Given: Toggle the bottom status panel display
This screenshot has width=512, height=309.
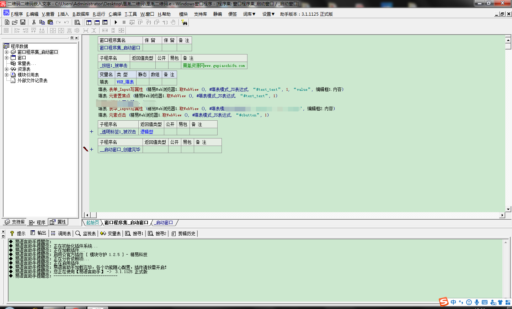Looking at the screenshot, I should pos(97,22).
